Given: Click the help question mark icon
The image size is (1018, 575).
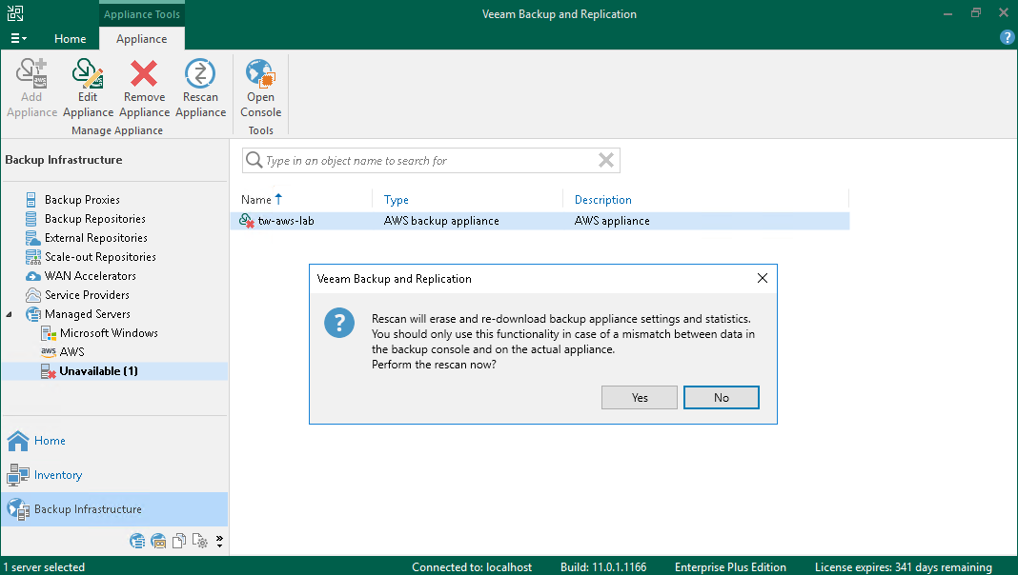Looking at the screenshot, I should point(1007,37).
